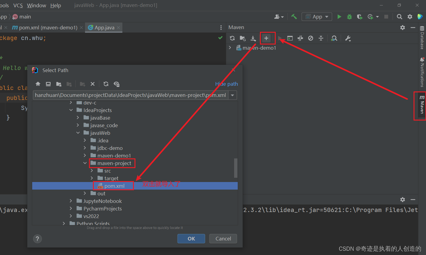Click Search Everywhere magnifier icon
Viewport: 426px width, 255px height.
tap(400, 17)
